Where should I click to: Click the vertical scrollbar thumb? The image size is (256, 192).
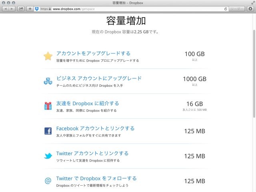[x=254, y=74]
